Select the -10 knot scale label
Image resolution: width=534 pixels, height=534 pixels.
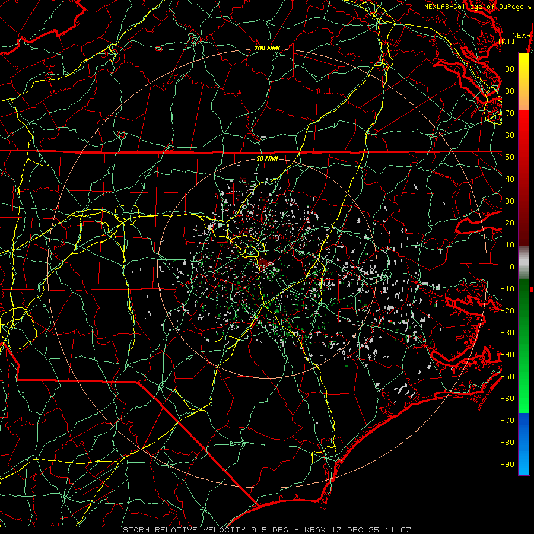pos(507,289)
